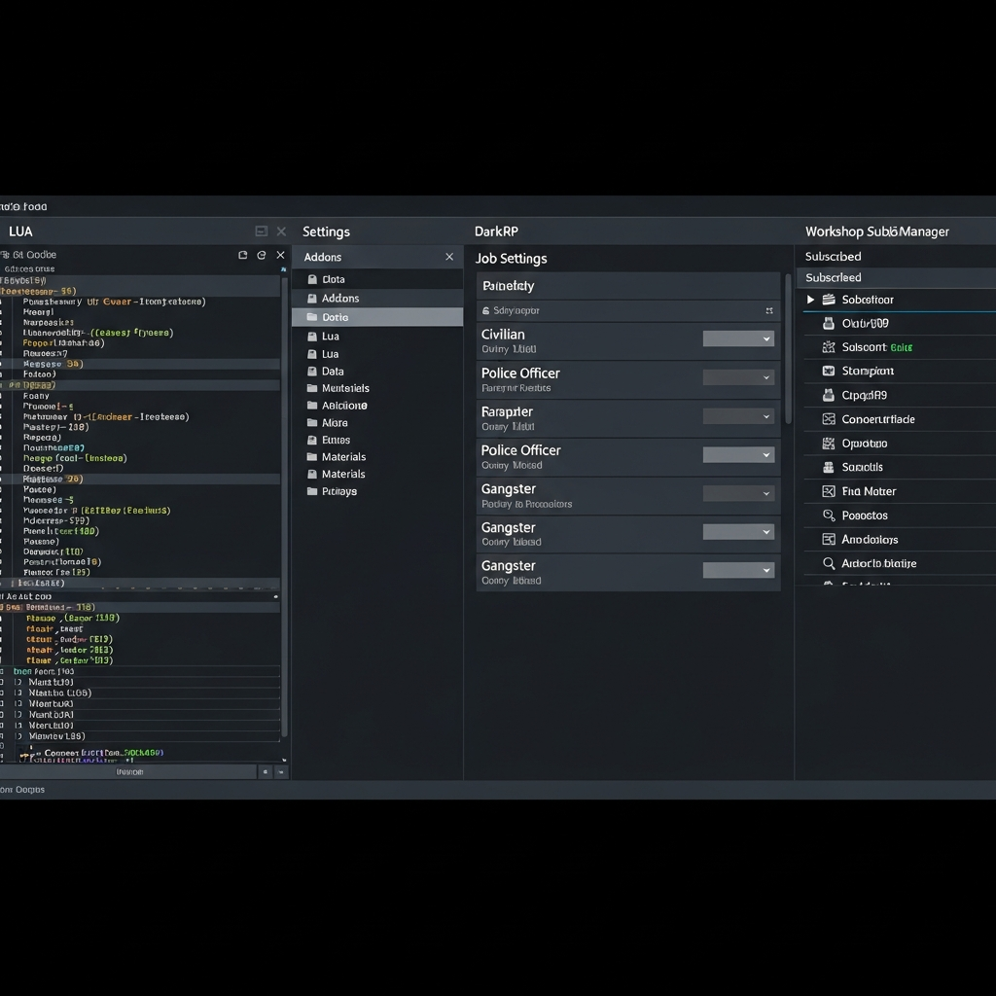The width and height of the screenshot is (996, 996).
Task: Expand the Sobeotfoor tree item
Action: 810,300
